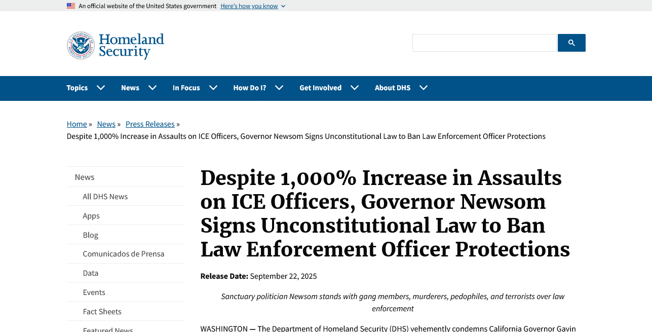Expand the Get Involved menu chevron

[355, 88]
